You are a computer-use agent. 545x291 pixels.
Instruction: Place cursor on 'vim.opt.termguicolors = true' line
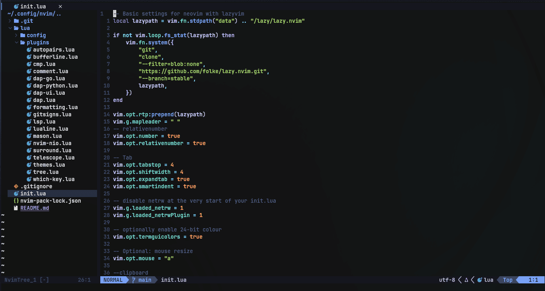pos(158,237)
